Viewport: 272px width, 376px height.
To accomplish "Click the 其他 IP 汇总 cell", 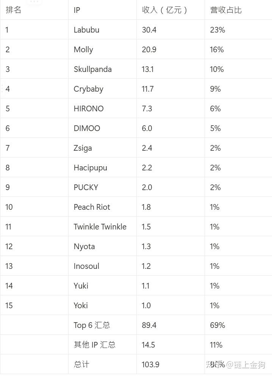I will pos(94,345).
